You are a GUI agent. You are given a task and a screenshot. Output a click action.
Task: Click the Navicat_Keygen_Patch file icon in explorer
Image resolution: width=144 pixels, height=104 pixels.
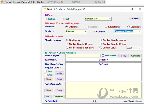2,2
